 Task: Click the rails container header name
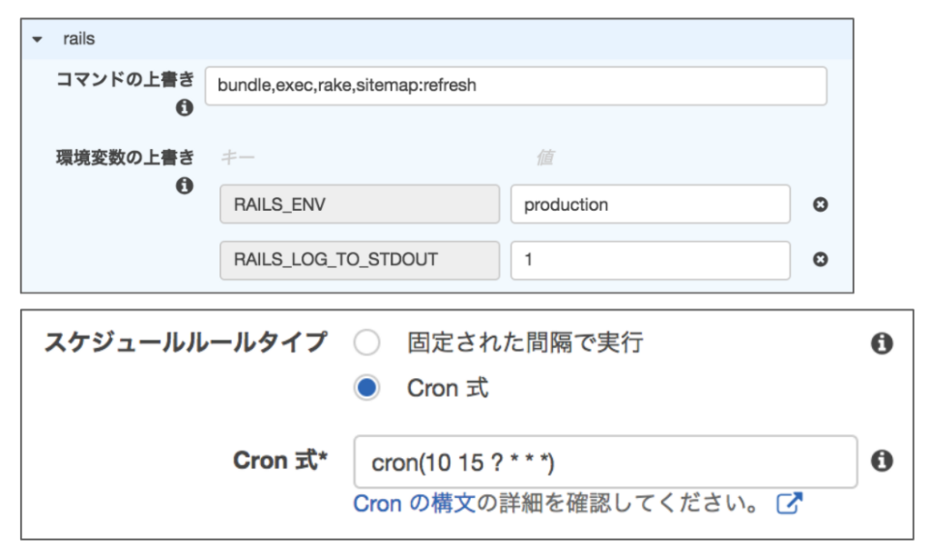79,39
